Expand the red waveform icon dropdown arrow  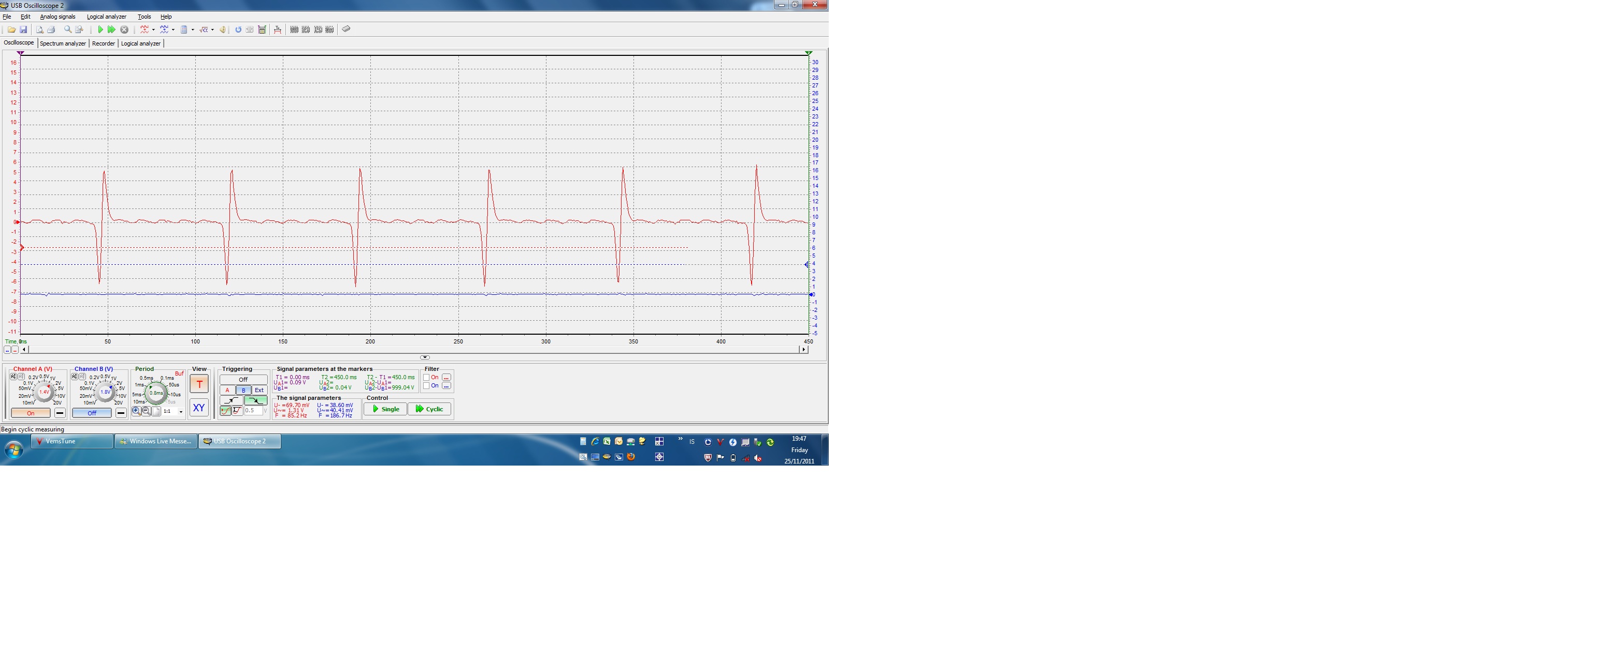[x=153, y=29]
